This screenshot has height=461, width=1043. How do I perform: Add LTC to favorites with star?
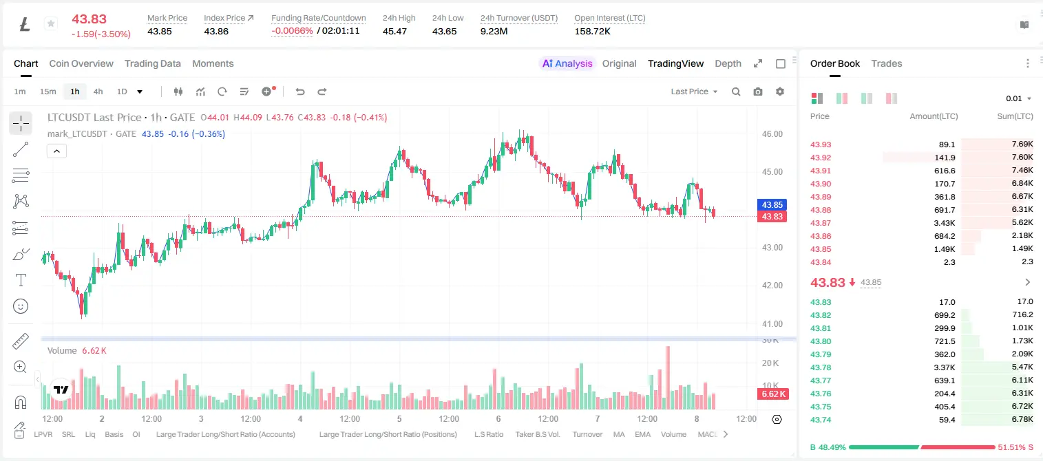(x=51, y=24)
